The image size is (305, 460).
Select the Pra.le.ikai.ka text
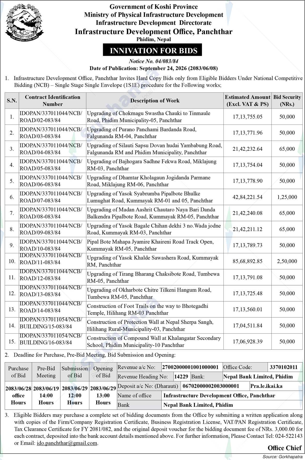pyautogui.click(x=266, y=386)
